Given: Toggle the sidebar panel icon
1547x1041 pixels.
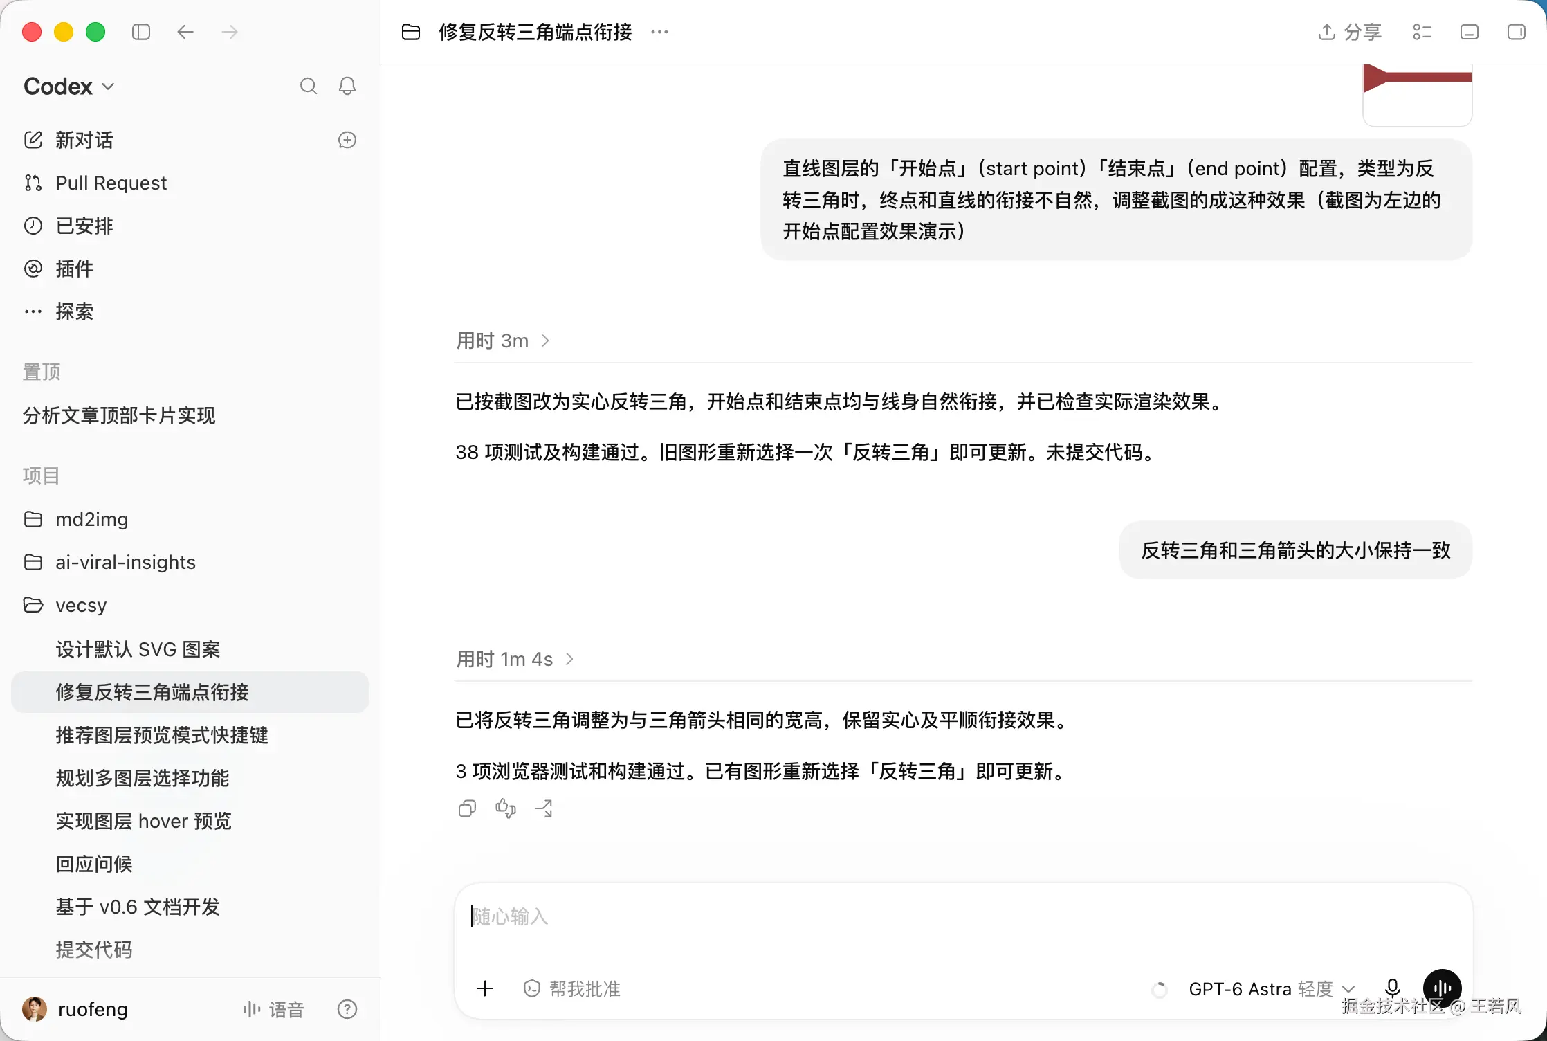Looking at the screenshot, I should pyautogui.click(x=141, y=32).
